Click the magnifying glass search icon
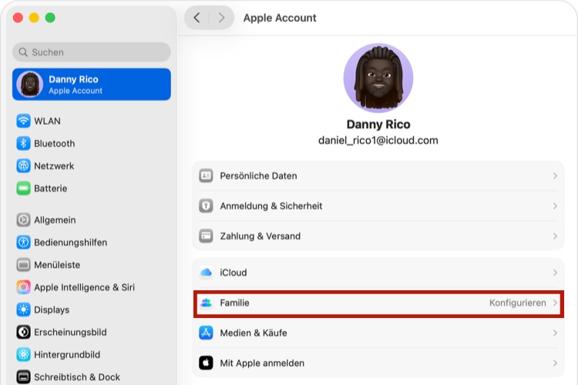 click(x=23, y=52)
